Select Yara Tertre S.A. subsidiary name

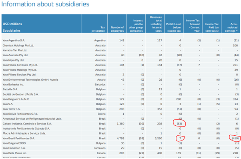pyautogui.click(x=11, y=109)
